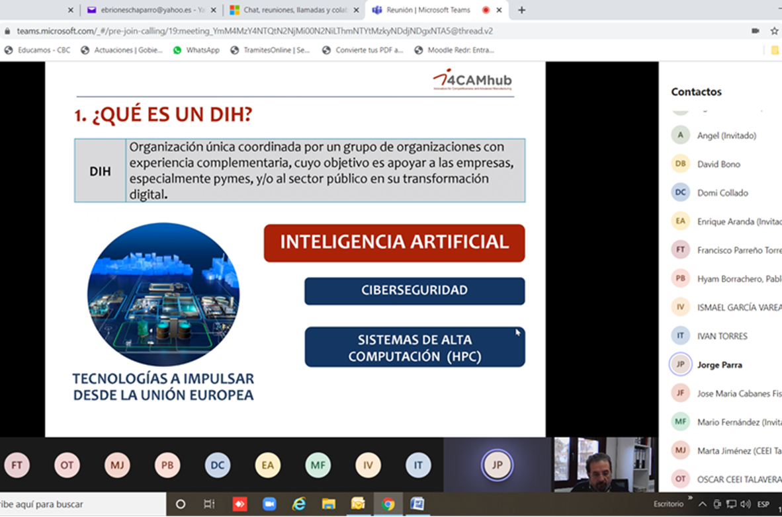Open the Cortana circle icon
This screenshot has height=517, width=782.
180,504
